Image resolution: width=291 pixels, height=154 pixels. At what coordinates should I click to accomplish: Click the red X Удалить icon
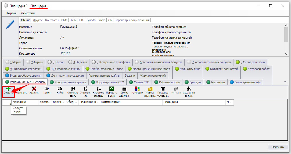34,89
